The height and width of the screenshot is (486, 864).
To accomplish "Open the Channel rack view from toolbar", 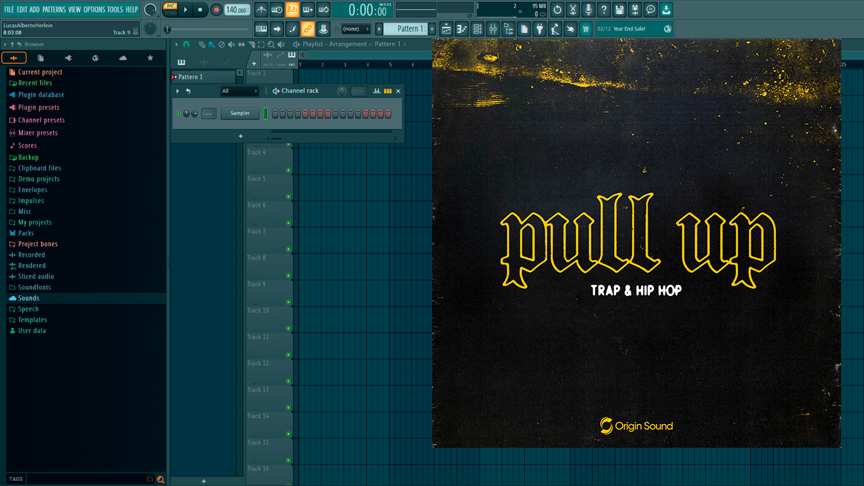I will point(478,28).
